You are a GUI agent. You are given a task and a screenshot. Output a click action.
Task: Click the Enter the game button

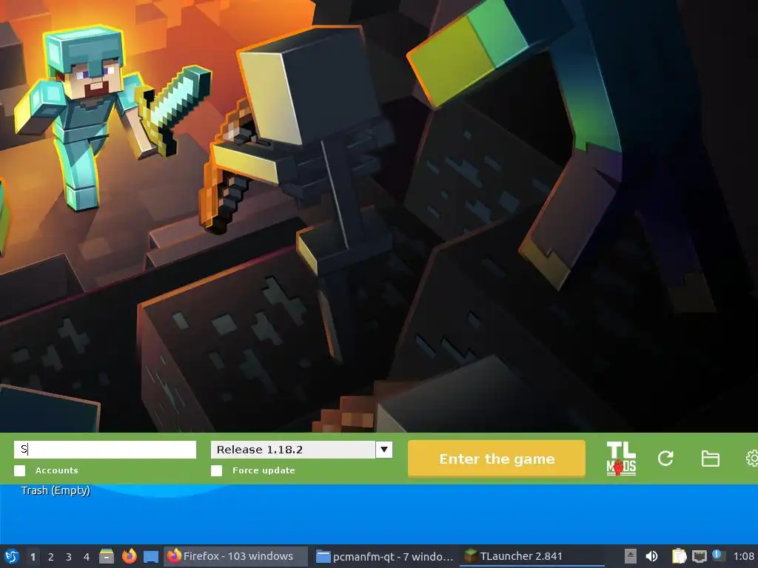497,459
